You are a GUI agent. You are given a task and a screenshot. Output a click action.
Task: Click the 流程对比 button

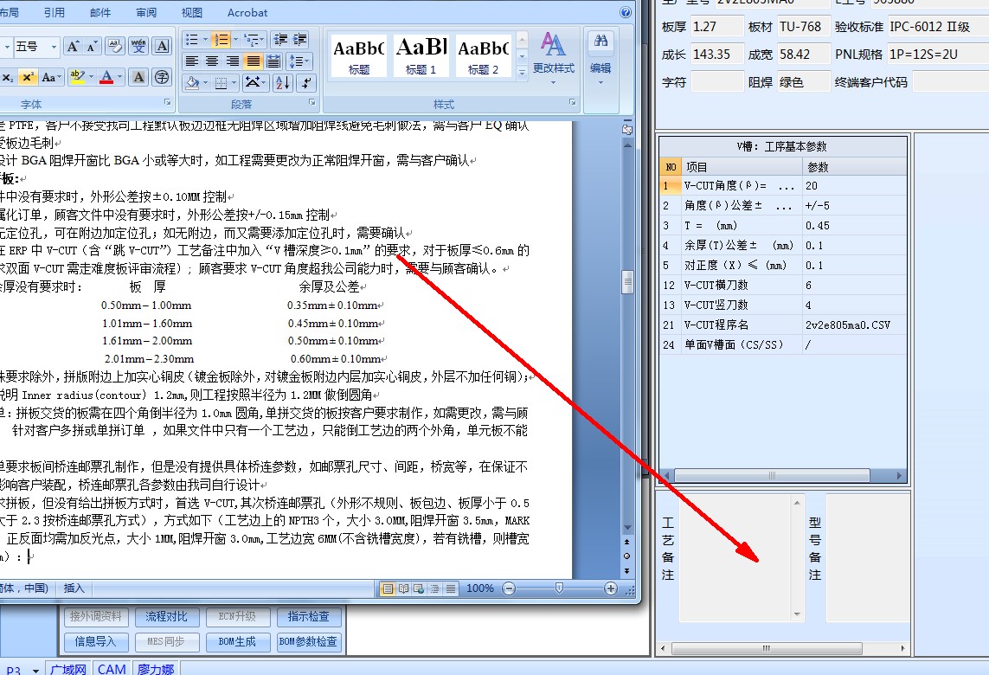[166, 617]
